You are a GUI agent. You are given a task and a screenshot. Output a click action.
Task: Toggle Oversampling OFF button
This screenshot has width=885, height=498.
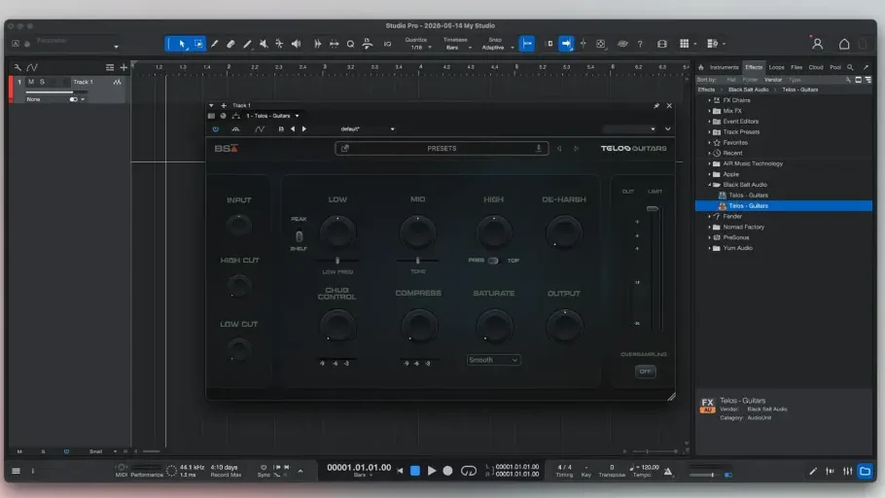(x=645, y=372)
